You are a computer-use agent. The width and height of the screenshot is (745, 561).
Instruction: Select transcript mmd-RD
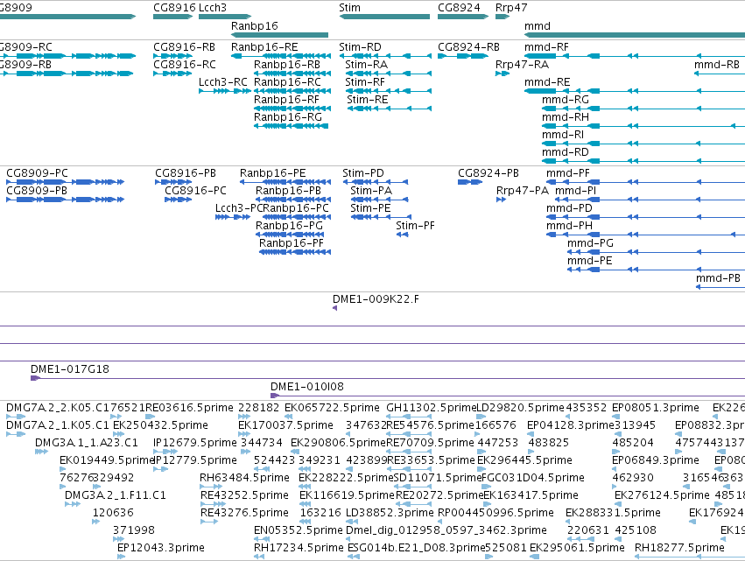(643, 162)
